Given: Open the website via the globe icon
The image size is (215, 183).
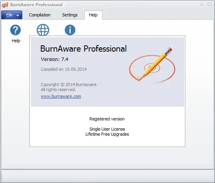Looking at the screenshot, I should pyautogui.click(x=43, y=30).
